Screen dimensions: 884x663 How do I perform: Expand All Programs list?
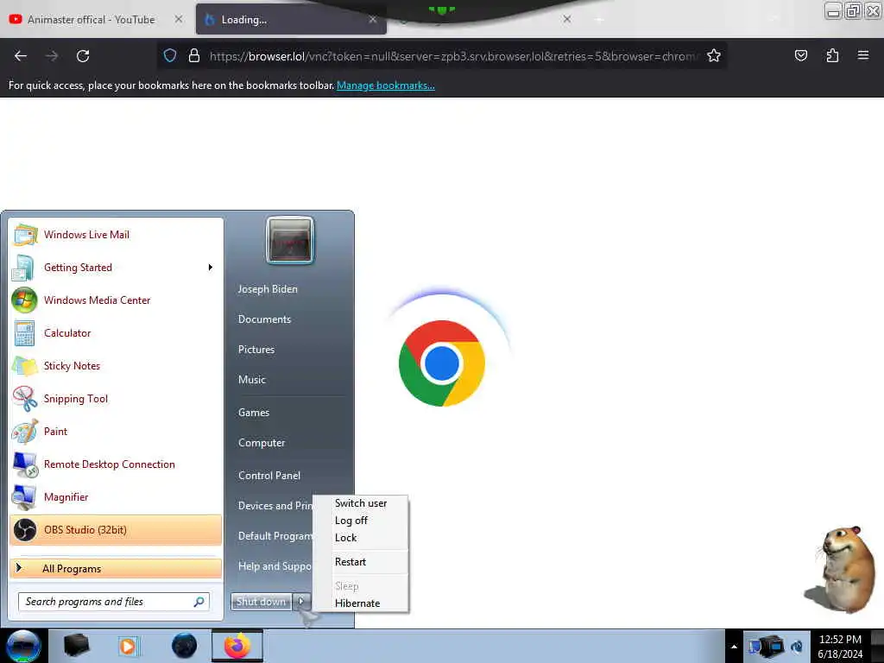point(116,568)
